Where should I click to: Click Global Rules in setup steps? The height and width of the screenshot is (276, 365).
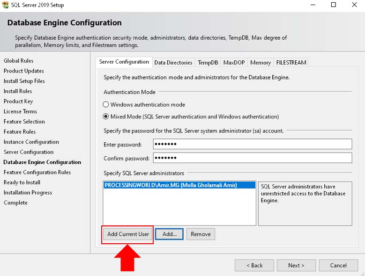point(18,61)
